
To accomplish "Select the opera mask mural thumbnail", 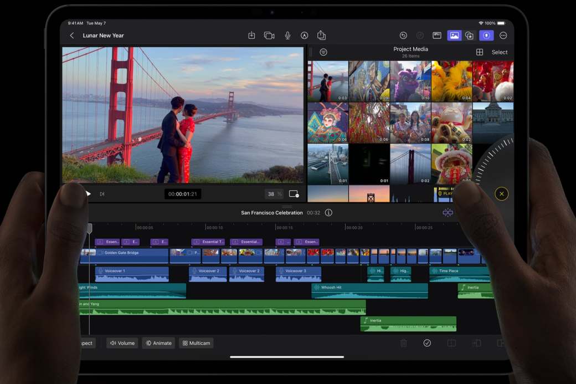I will [x=328, y=122].
